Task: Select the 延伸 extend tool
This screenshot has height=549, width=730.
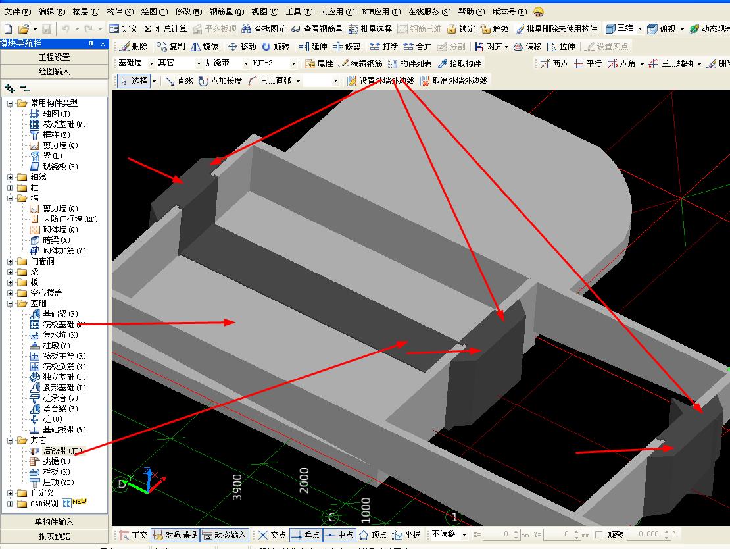Action: click(x=313, y=47)
